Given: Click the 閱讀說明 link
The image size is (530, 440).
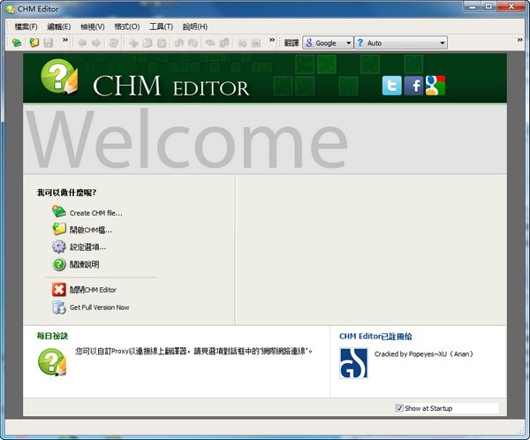Looking at the screenshot, I should click(84, 264).
